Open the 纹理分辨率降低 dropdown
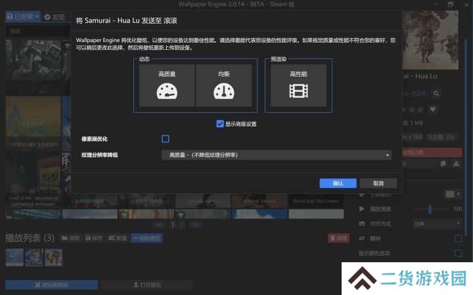 (x=277, y=155)
